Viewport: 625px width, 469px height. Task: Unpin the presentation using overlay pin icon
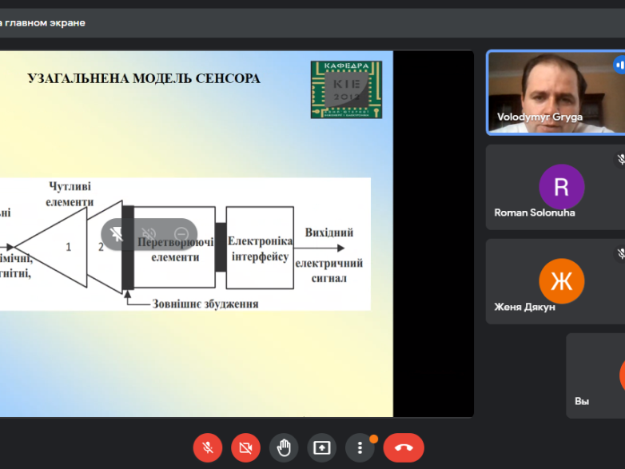click(117, 234)
